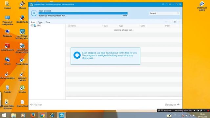Screen dimensions: 210x118
Task: Open the Windows Start button
Action: [x=4, y=115]
